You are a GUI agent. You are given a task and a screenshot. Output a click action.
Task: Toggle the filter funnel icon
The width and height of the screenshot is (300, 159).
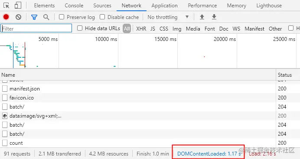[x=34, y=17]
